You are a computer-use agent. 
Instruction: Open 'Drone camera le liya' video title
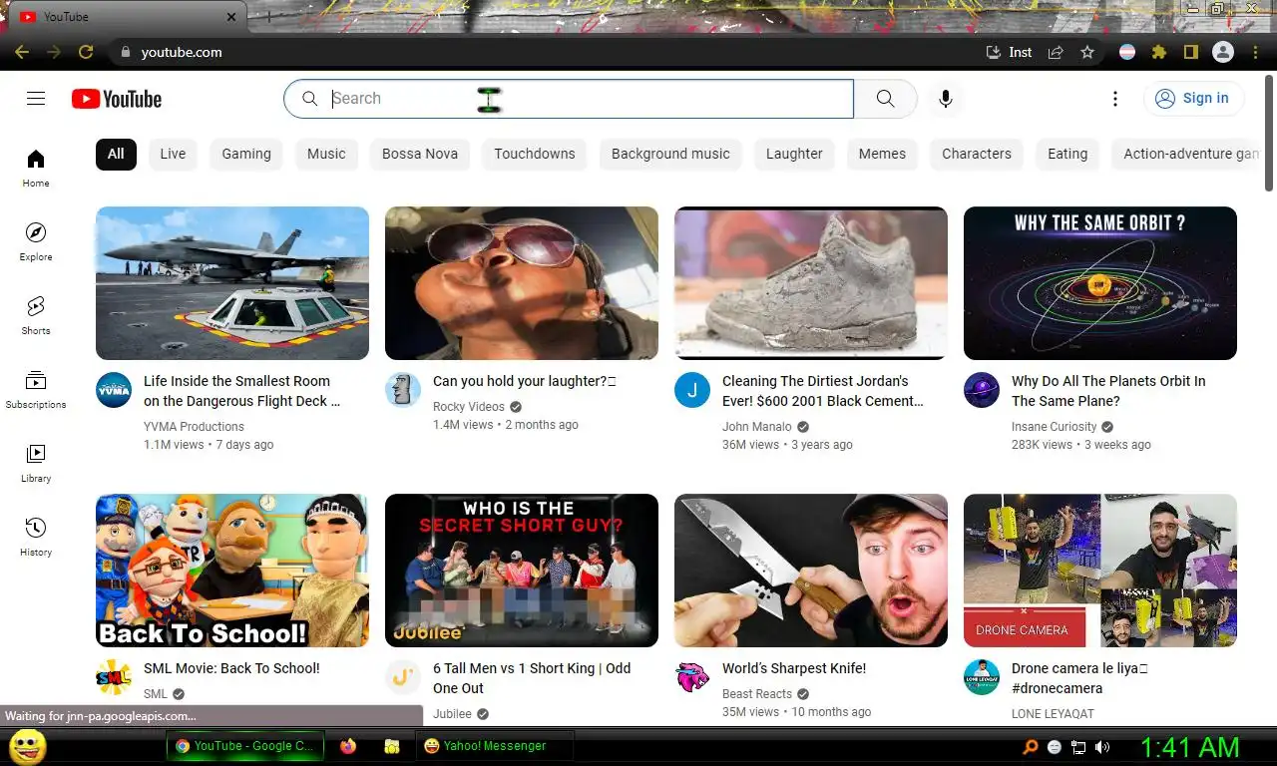pyautogui.click(x=1079, y=678)
